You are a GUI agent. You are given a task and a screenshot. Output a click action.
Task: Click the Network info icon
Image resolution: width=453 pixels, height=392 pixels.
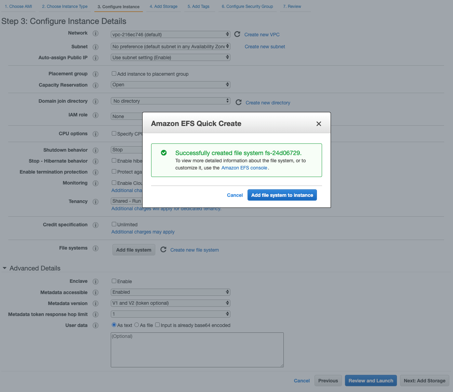coord(96,33)
